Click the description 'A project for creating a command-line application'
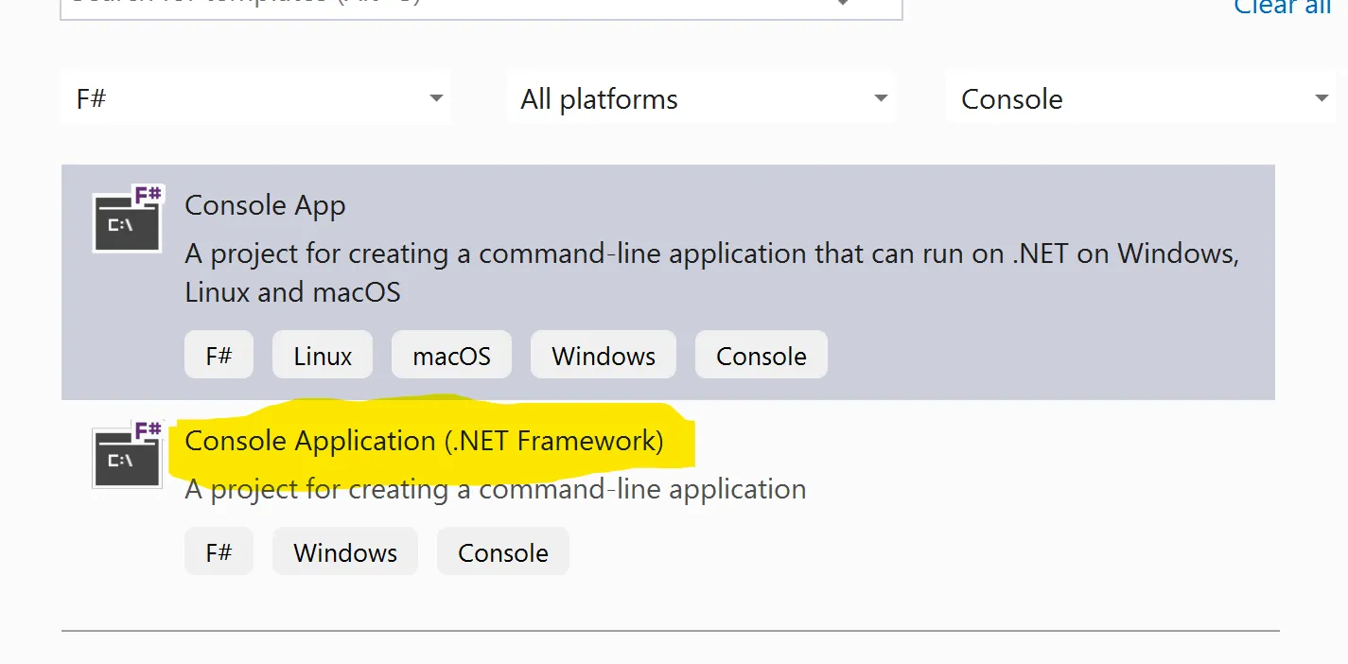1348x664 pixels. [496, 489]
